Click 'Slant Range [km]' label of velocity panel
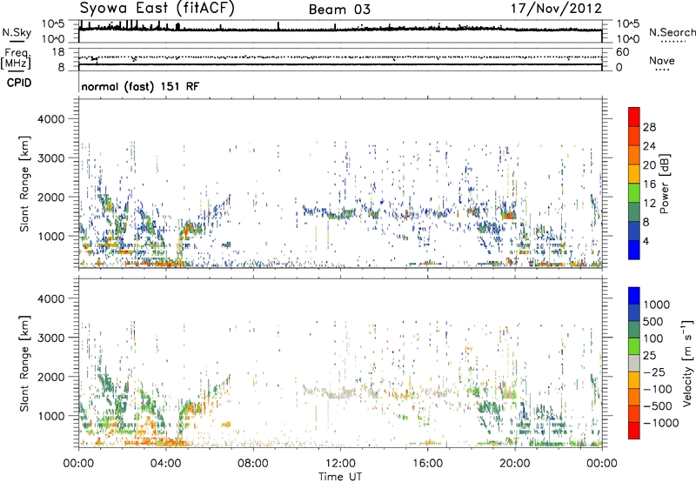This screenshot has height=482, width=696. (x=24, y=364)
